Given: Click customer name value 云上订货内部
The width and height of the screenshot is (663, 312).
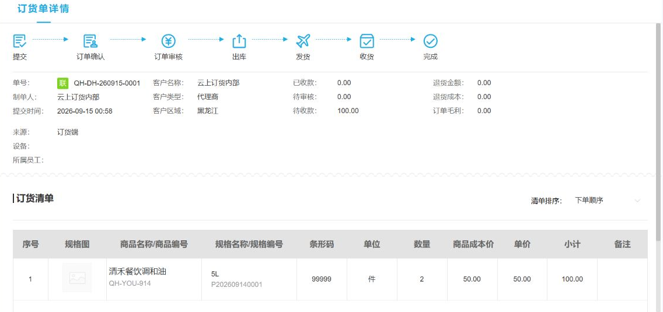Looking at the screenshot, I should pyautogui.click(x=218, y=83).
